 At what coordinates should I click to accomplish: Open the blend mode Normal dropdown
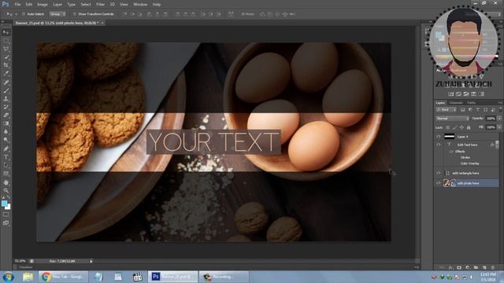[452, 119]
